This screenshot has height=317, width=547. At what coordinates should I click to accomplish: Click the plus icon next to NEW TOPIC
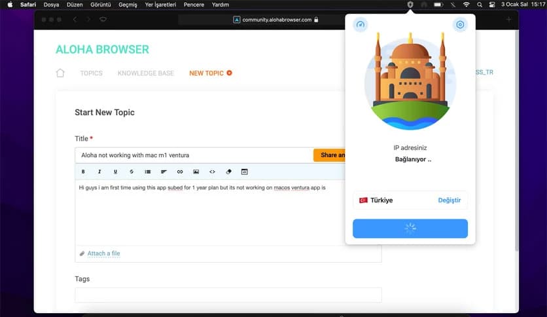[x=229, y=73]
